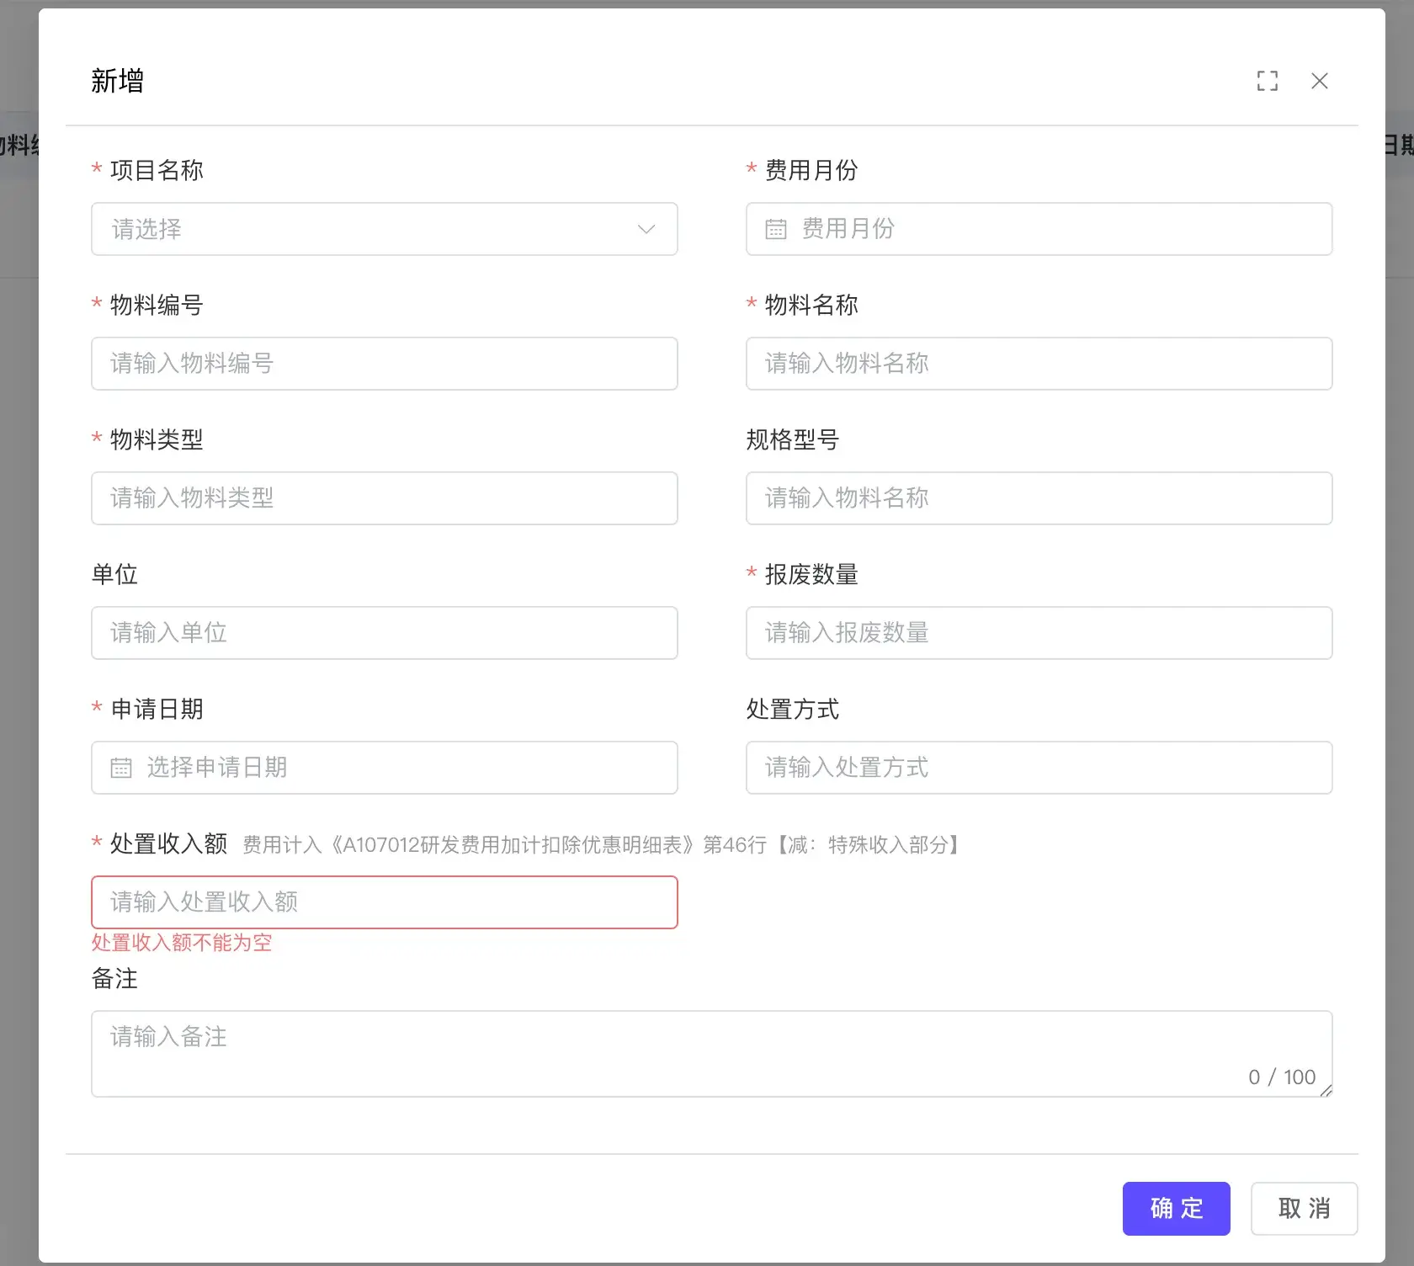The width and height of the screenshot is (1414, 1266).
Task: Grab the 备注 textarea resize handle
Action: 1326,1090
